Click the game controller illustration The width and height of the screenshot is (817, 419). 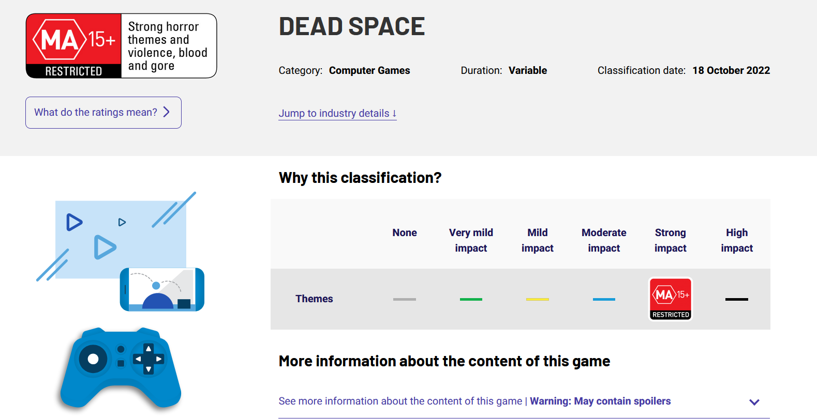121,368
